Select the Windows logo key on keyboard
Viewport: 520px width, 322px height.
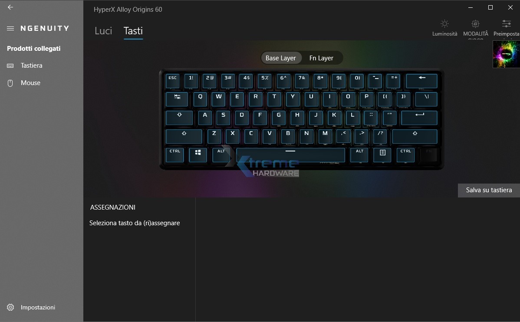coord(198,154)
